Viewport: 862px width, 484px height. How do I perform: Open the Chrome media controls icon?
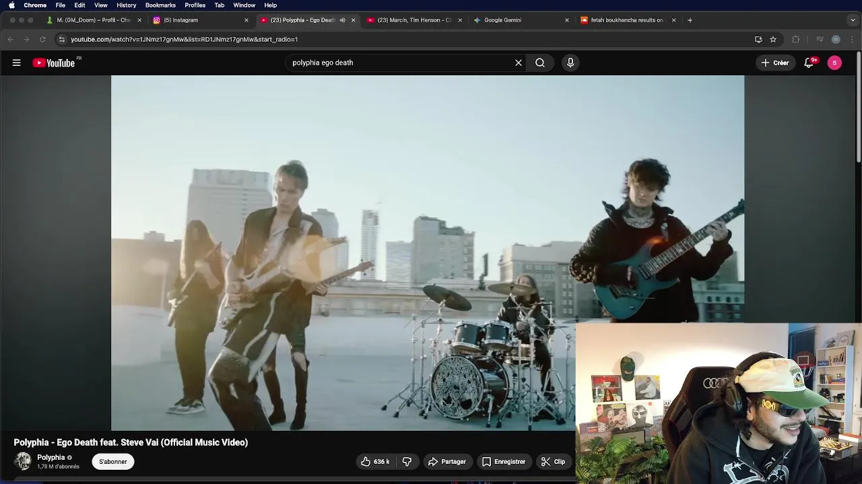(x=820, y=39)
